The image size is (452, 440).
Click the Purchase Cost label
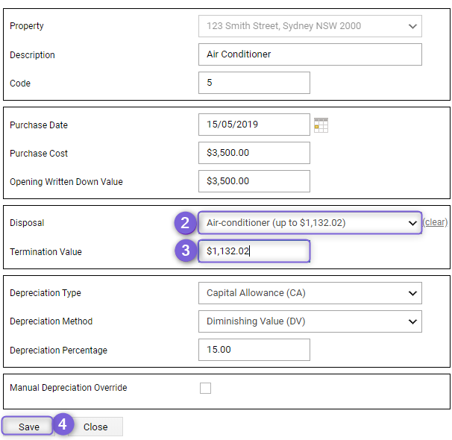[x=39, y=154]
